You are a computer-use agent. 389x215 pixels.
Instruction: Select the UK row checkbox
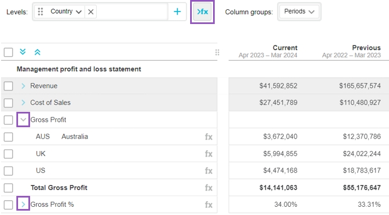8,154
